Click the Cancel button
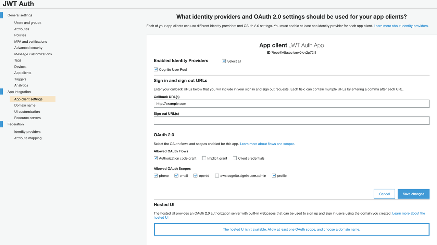Screen dimensions: 437x245 (x=384, y=194)
